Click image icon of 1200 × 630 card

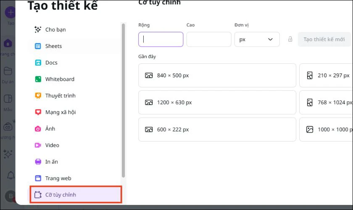tap(149, 102)
